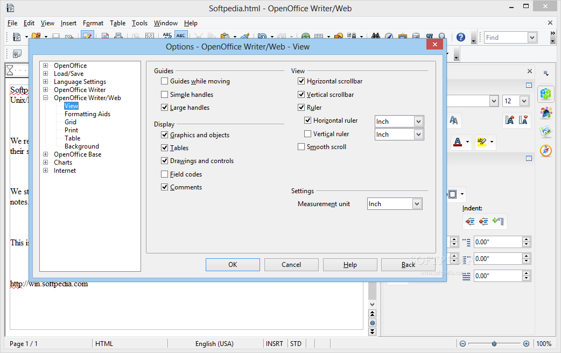This screenshot has width=561, height=353.
Task: Click the Undo toolbar icon
Action: click(x=262, y=36)
